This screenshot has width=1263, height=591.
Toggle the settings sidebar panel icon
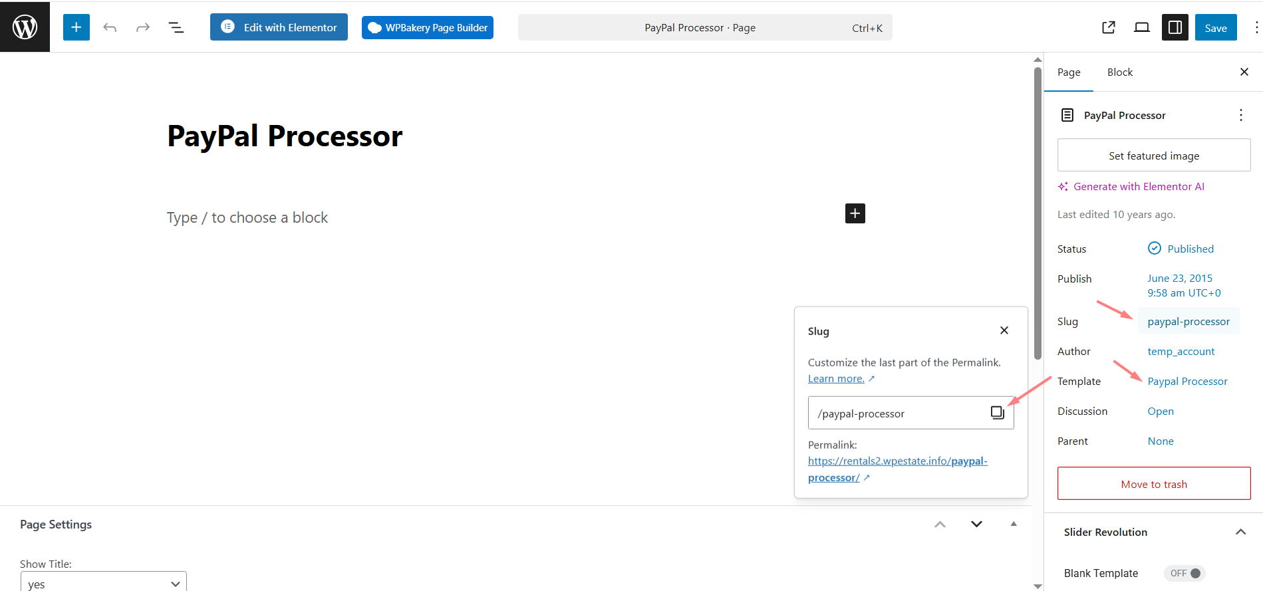pyautogui.click(x=1175, y=27)
